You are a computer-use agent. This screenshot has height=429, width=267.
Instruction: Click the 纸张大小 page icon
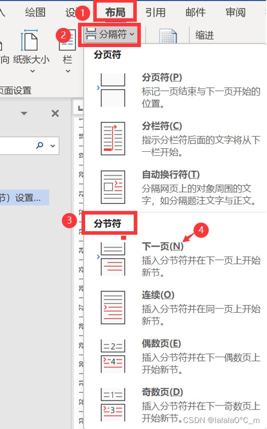click(29, 40)
